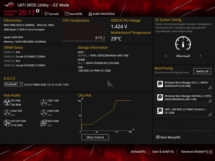Image resolution: width=215 pixels, height=161 pixels.
Task: Select INTEL SSDSC2BX480G4 boot entry disk icon
Action: pyautogui.click(x=160, y=97)
